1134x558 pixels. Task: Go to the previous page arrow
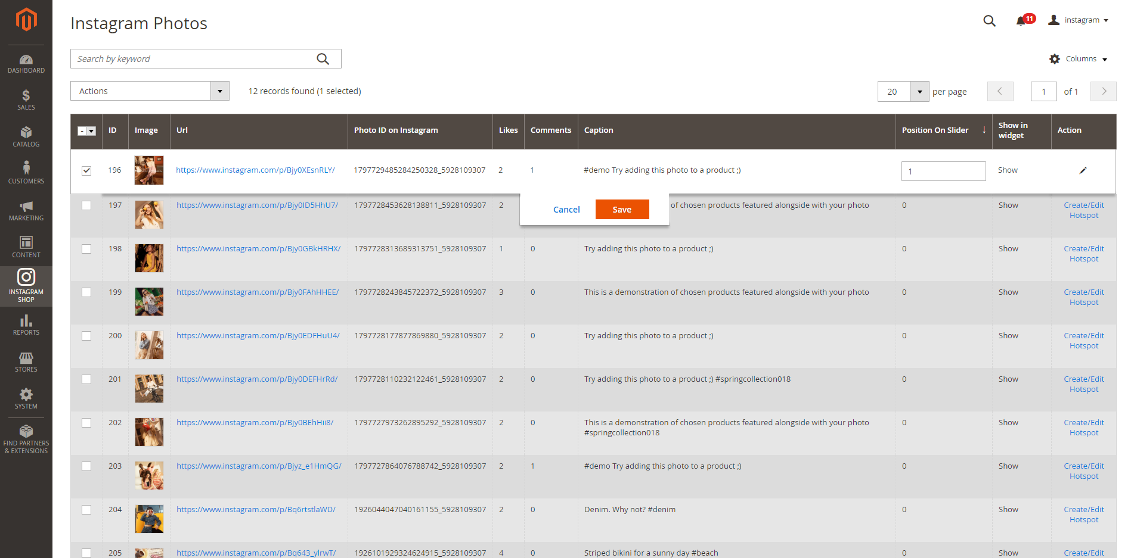(x=1000, y=91)
